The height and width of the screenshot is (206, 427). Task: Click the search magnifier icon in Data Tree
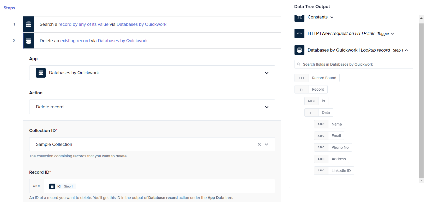coord(299,64)
